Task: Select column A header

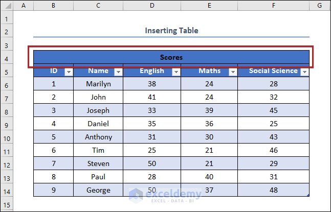Action: (x=24, y=5)
